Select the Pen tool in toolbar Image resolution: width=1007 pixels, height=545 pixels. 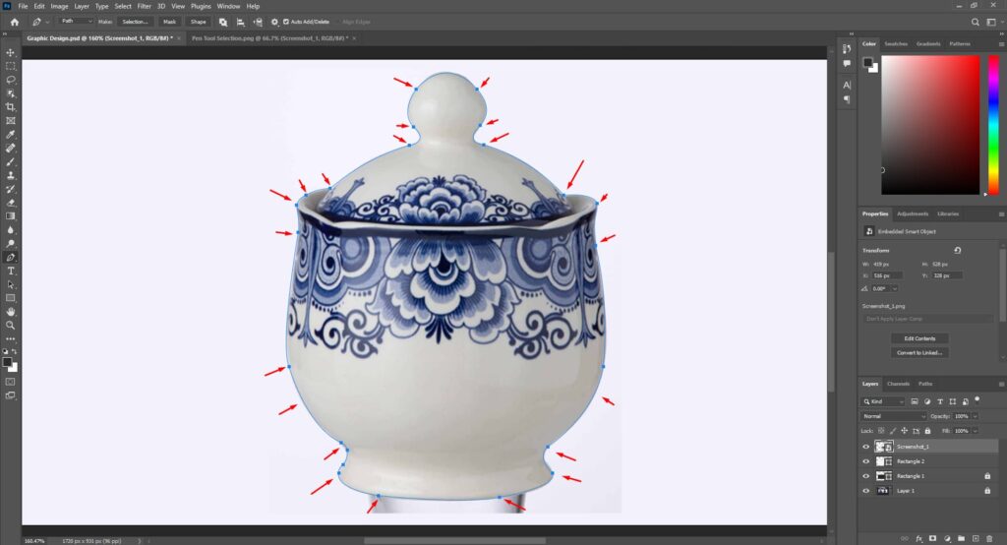[x=10, y=257]
